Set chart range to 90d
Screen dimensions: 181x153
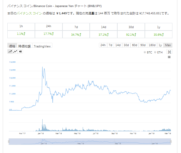coord(143,45)
